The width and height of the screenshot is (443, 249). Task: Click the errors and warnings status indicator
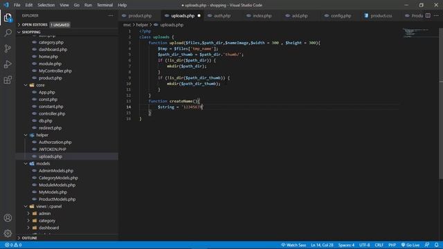click(x=13, y=245)
